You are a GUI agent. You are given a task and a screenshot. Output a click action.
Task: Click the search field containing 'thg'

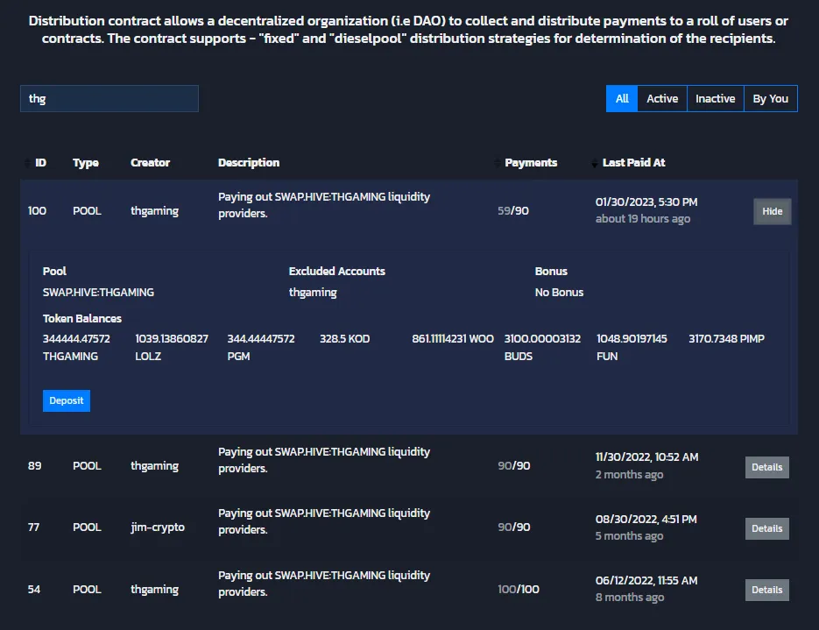109,99
